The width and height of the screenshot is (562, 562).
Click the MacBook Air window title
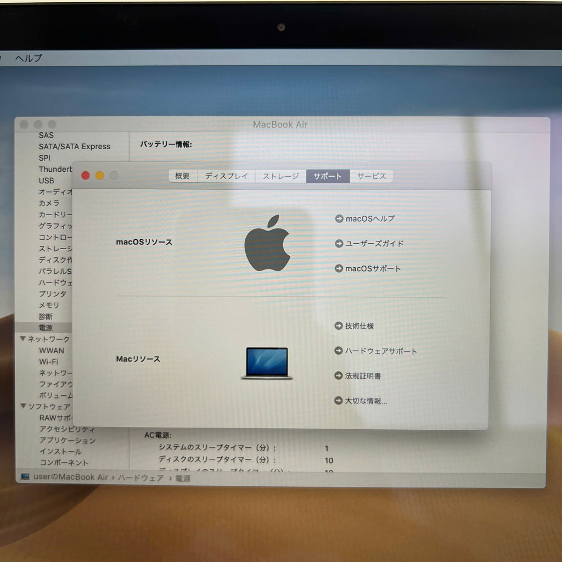coord(280,125)
